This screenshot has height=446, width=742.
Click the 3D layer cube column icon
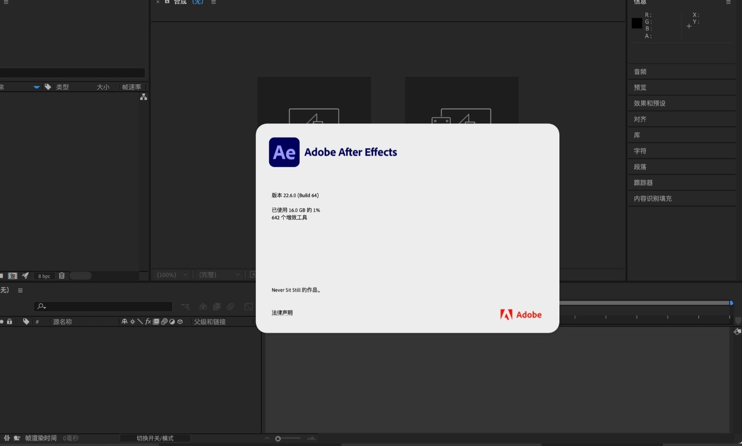(x=180, y=321)
